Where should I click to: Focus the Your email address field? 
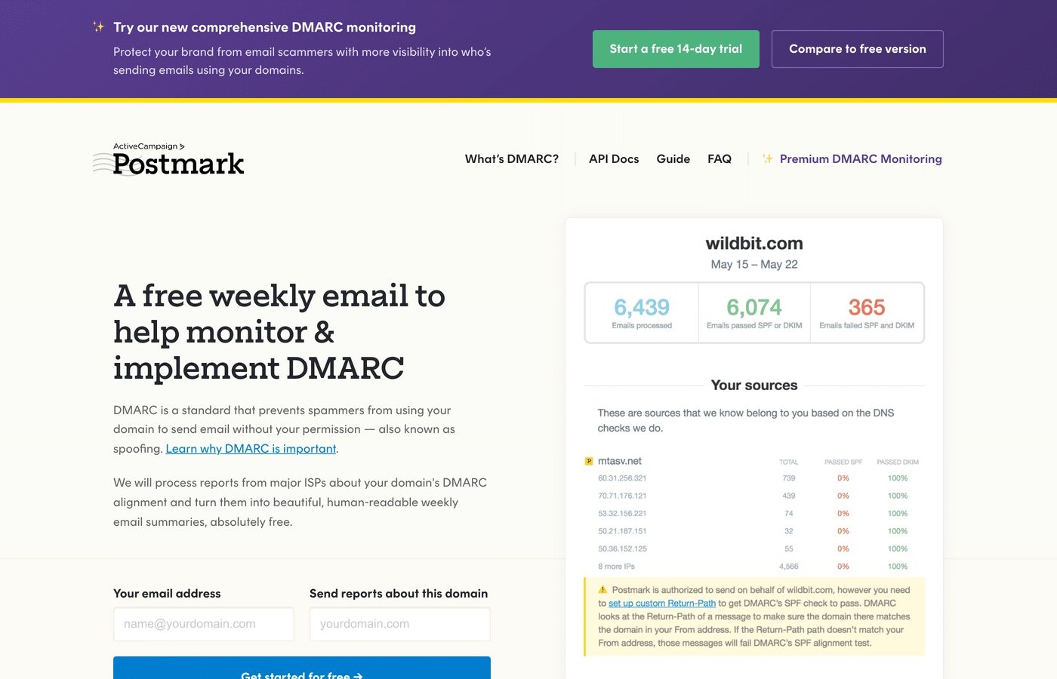(204, 624)
